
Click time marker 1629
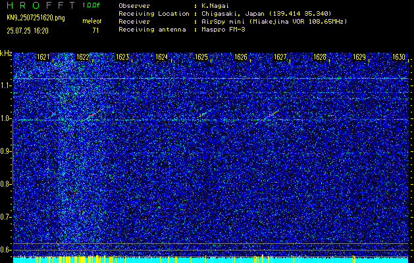point(359,57)
